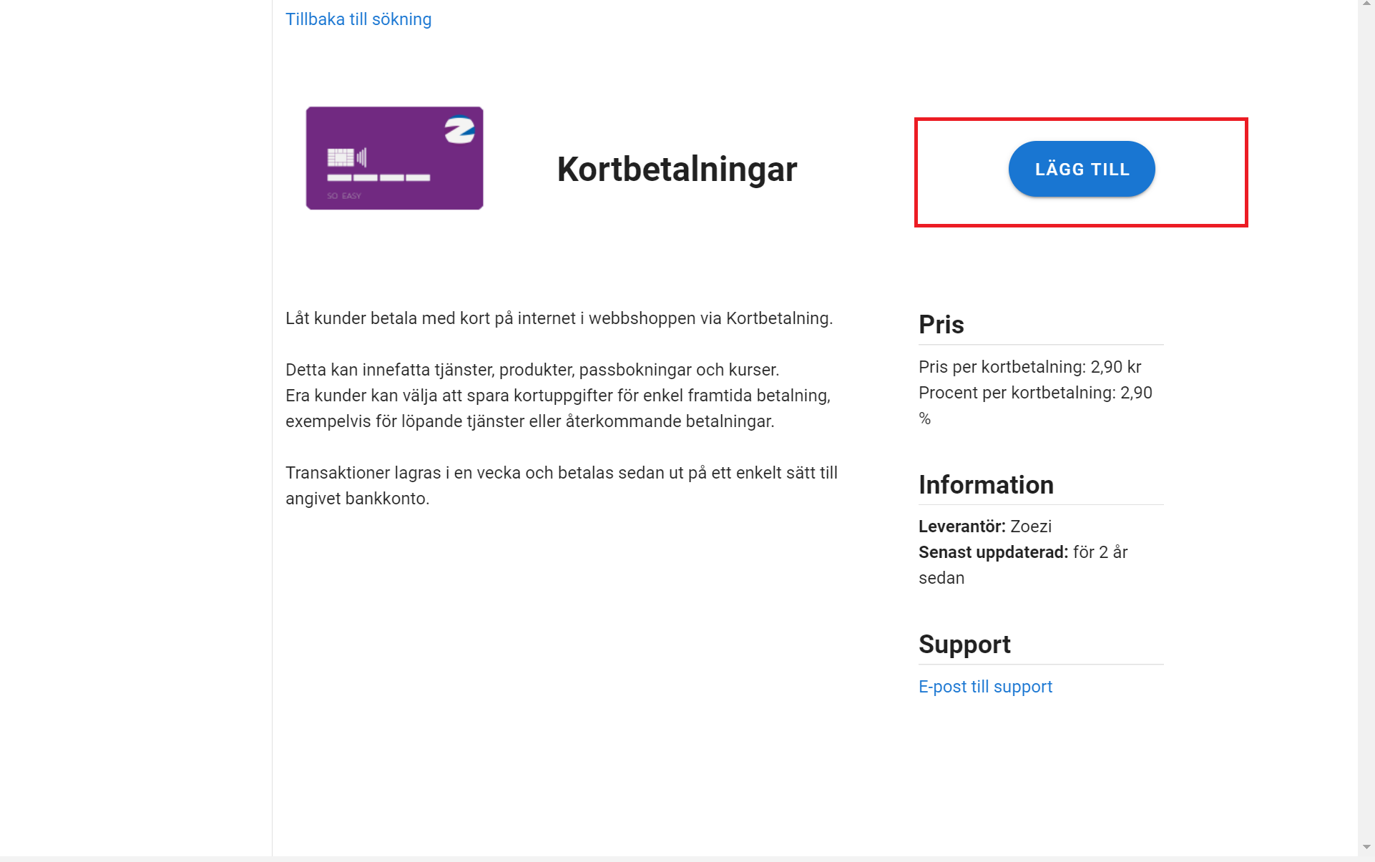Click the chip icon on the card image
Viewport: 1375px width, 862px height.
[x=341, y=157]
